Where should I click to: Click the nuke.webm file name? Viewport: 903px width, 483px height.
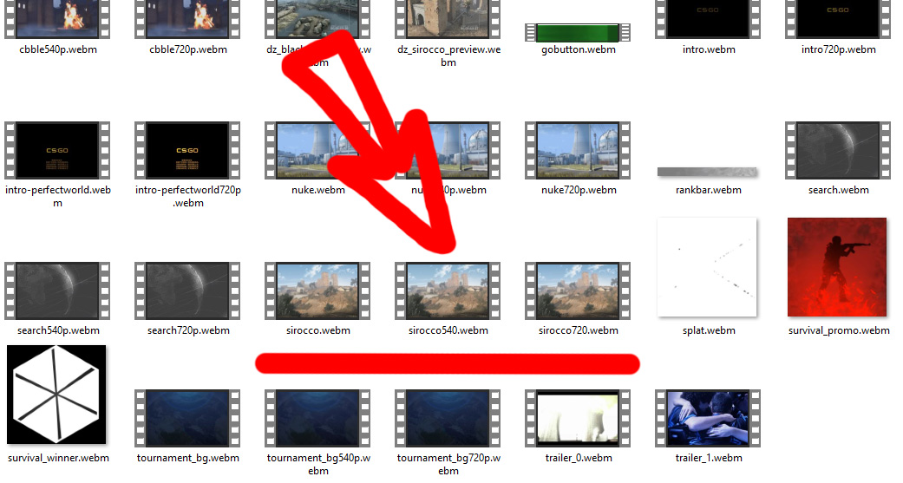tap(318, 190)
